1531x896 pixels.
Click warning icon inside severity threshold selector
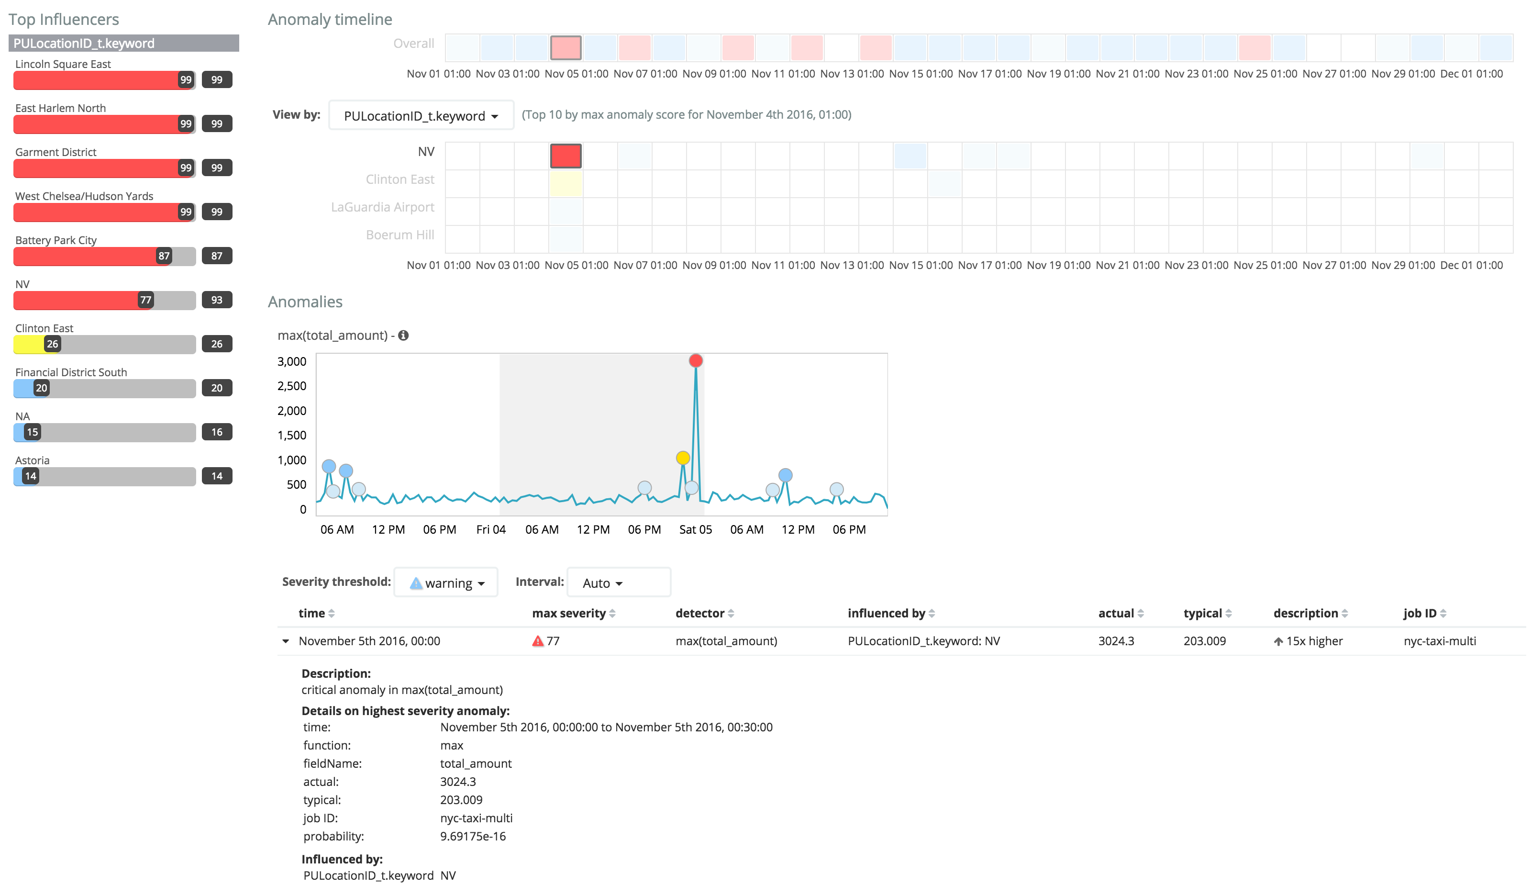click(x=416, y=582)
